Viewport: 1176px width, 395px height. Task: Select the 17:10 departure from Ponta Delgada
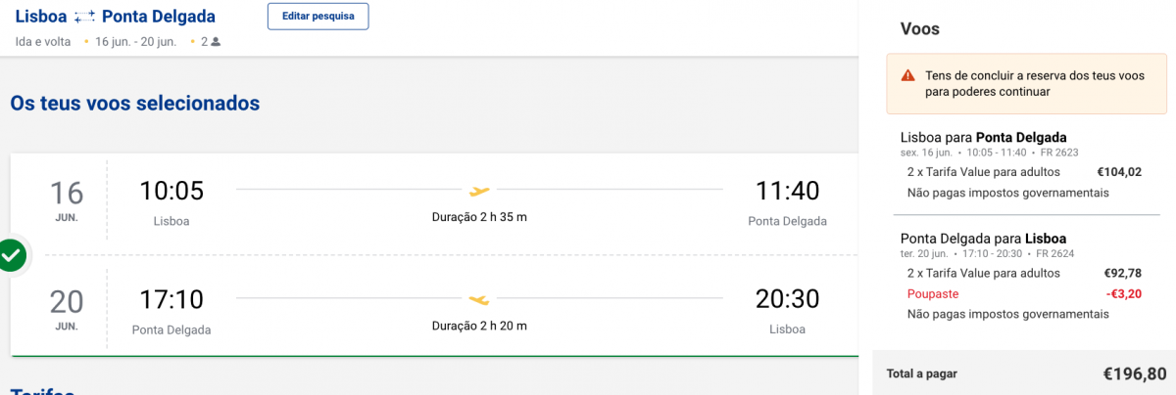(171, 298)
